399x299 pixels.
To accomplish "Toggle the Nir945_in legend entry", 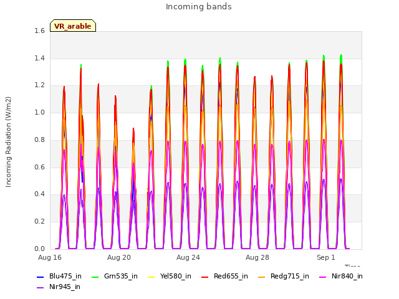I will coord(59,287).
